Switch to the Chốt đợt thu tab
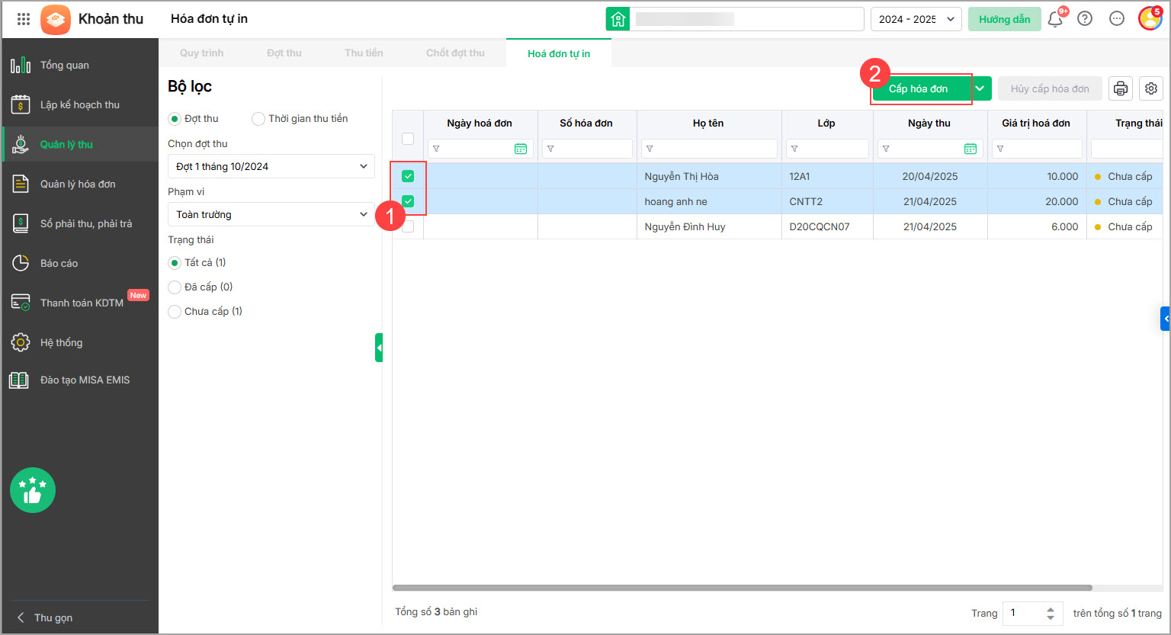 coord(455,53)
